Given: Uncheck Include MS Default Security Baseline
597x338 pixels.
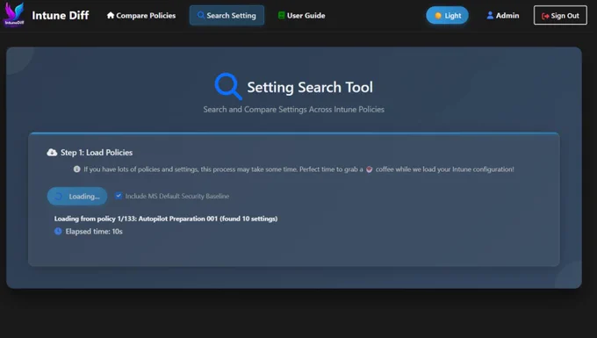Looking at the screenshot, I should click(x=119, y=196).
